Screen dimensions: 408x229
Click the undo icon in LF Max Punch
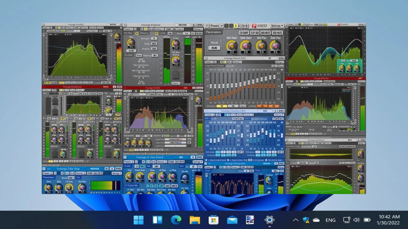[x=136, y=162]
